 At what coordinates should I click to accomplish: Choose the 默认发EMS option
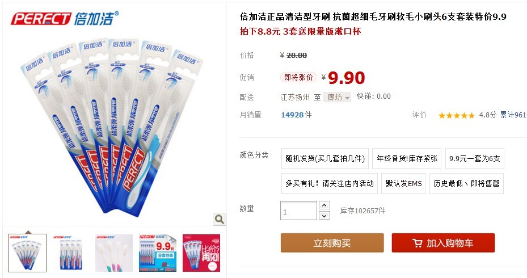[x=403, y=184]
